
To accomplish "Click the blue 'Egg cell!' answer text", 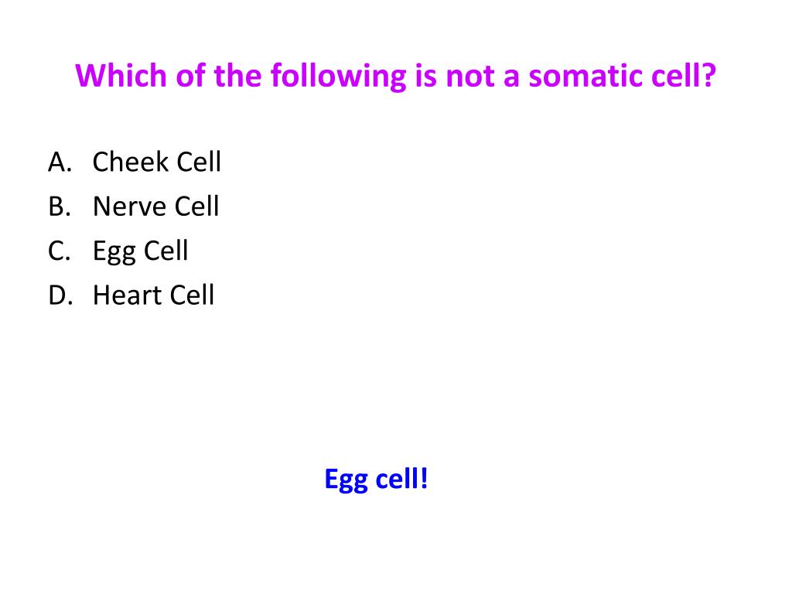I will tap(377, 480).
